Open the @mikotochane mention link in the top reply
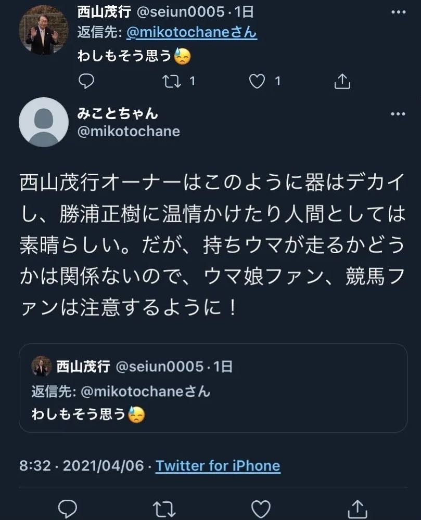 (x=192, y=33)
